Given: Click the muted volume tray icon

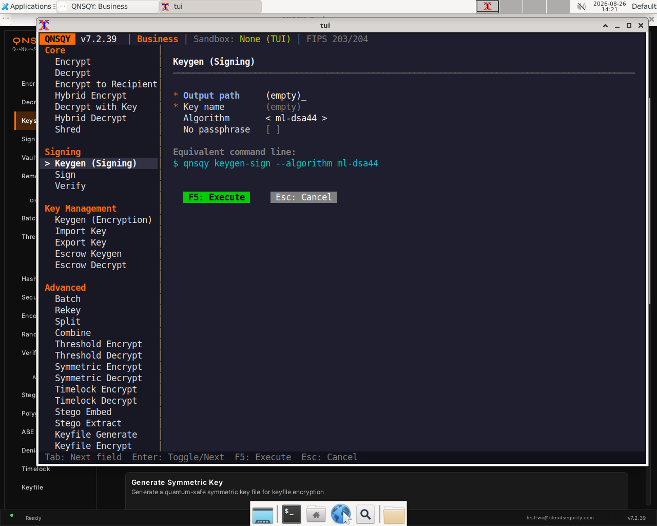Looking at the screenshot, I should tap(581, 7).
